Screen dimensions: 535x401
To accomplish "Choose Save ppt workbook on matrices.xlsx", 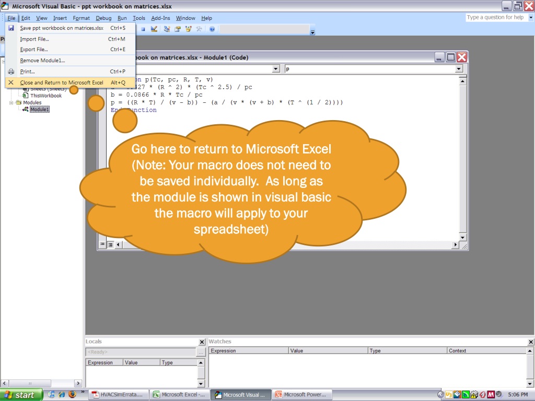I will (x=71, y=28).
